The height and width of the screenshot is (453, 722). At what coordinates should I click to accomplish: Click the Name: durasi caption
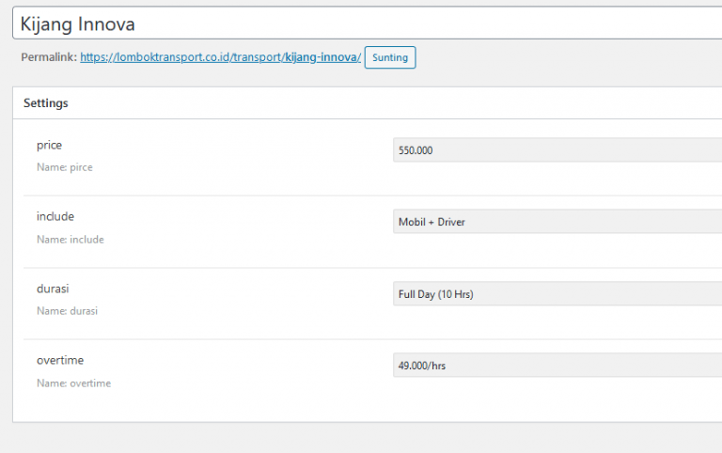[x=67, y=311]
